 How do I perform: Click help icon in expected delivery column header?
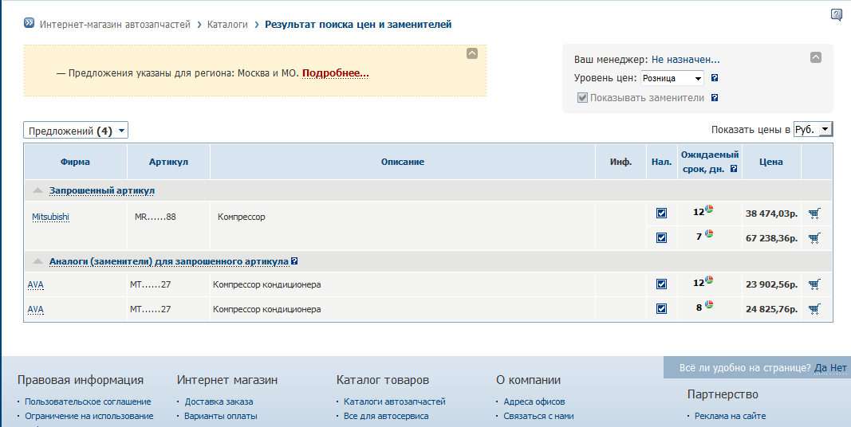(733, 169)
